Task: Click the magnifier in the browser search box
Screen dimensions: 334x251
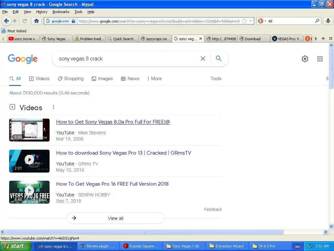Action: [x=317, y=21]
